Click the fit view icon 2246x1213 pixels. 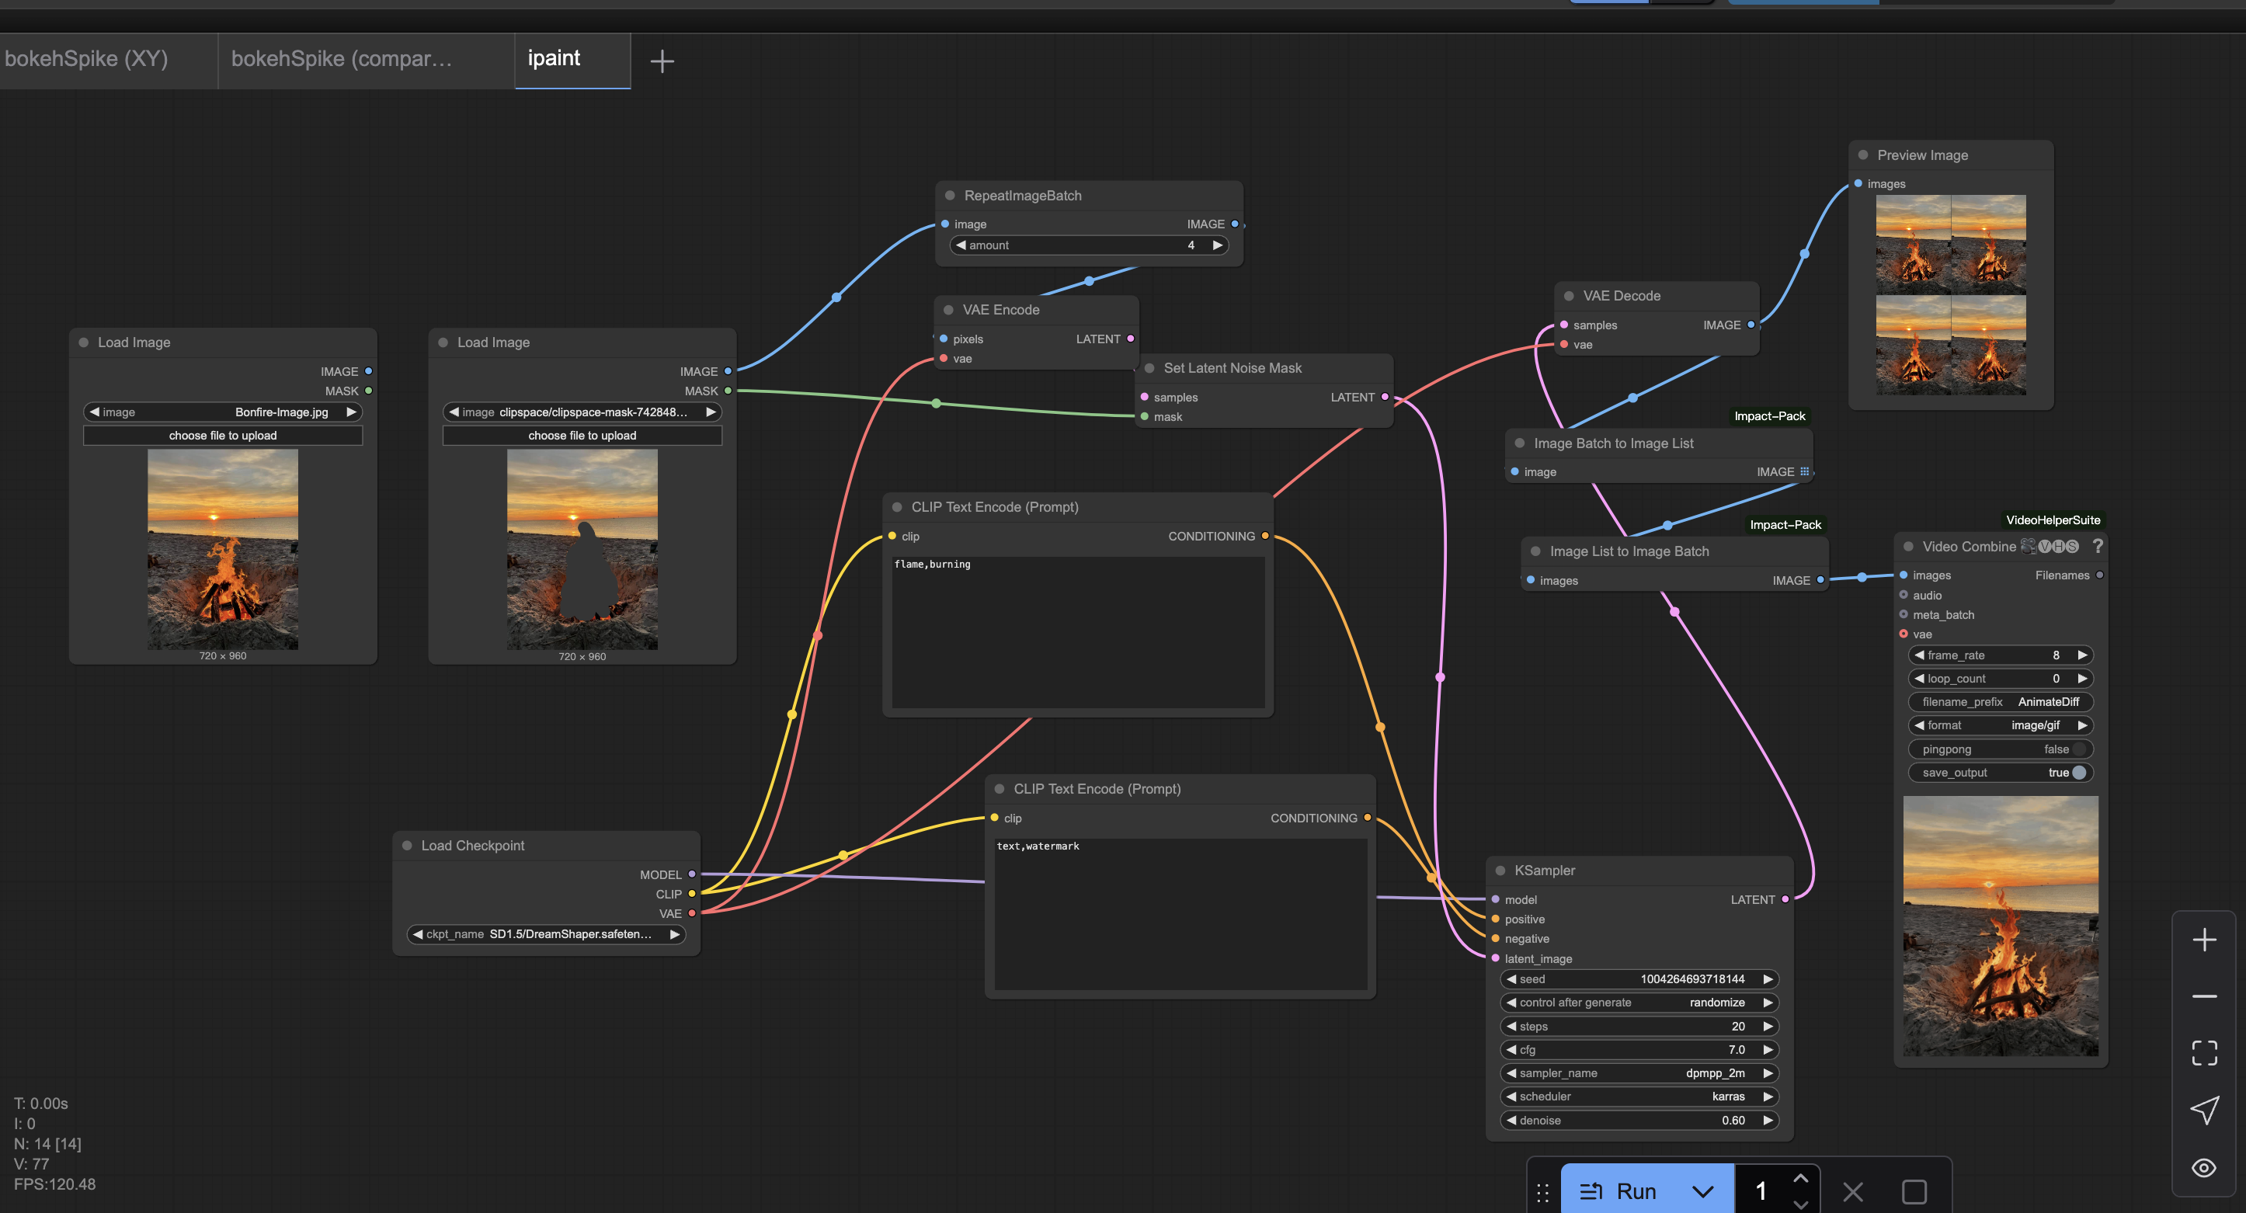pyautogui.click(x=2203, y=1052)
